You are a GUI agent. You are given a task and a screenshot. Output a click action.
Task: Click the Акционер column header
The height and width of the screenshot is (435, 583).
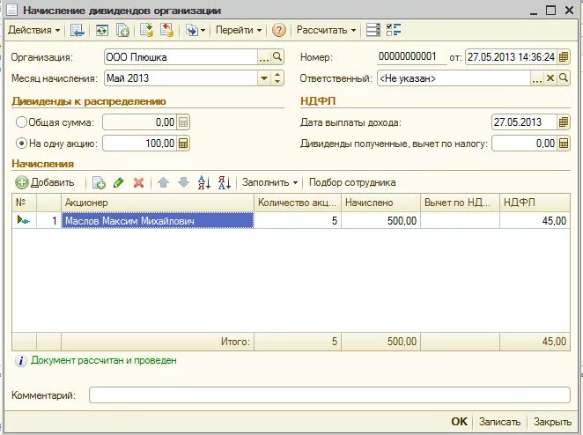pos(158,203)
